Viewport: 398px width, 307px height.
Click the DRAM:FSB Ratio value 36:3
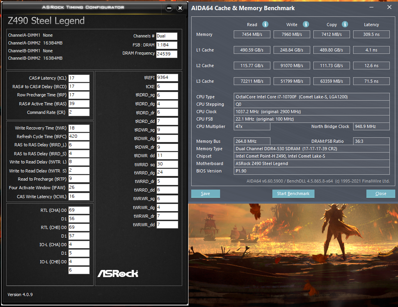point(371,141)
